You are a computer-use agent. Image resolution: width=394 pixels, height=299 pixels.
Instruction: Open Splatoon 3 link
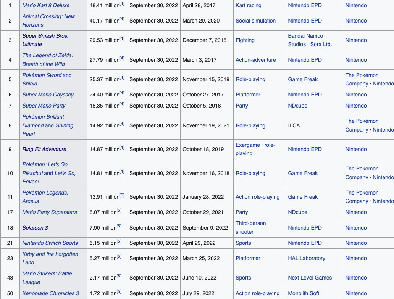pos(35,228)
